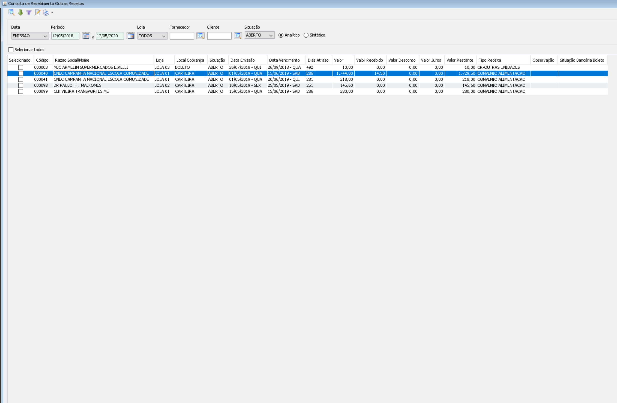Screen dimensions: 617x403
Task: Check the row checkbox for código 000099
Action: click(x=21, y=91)
